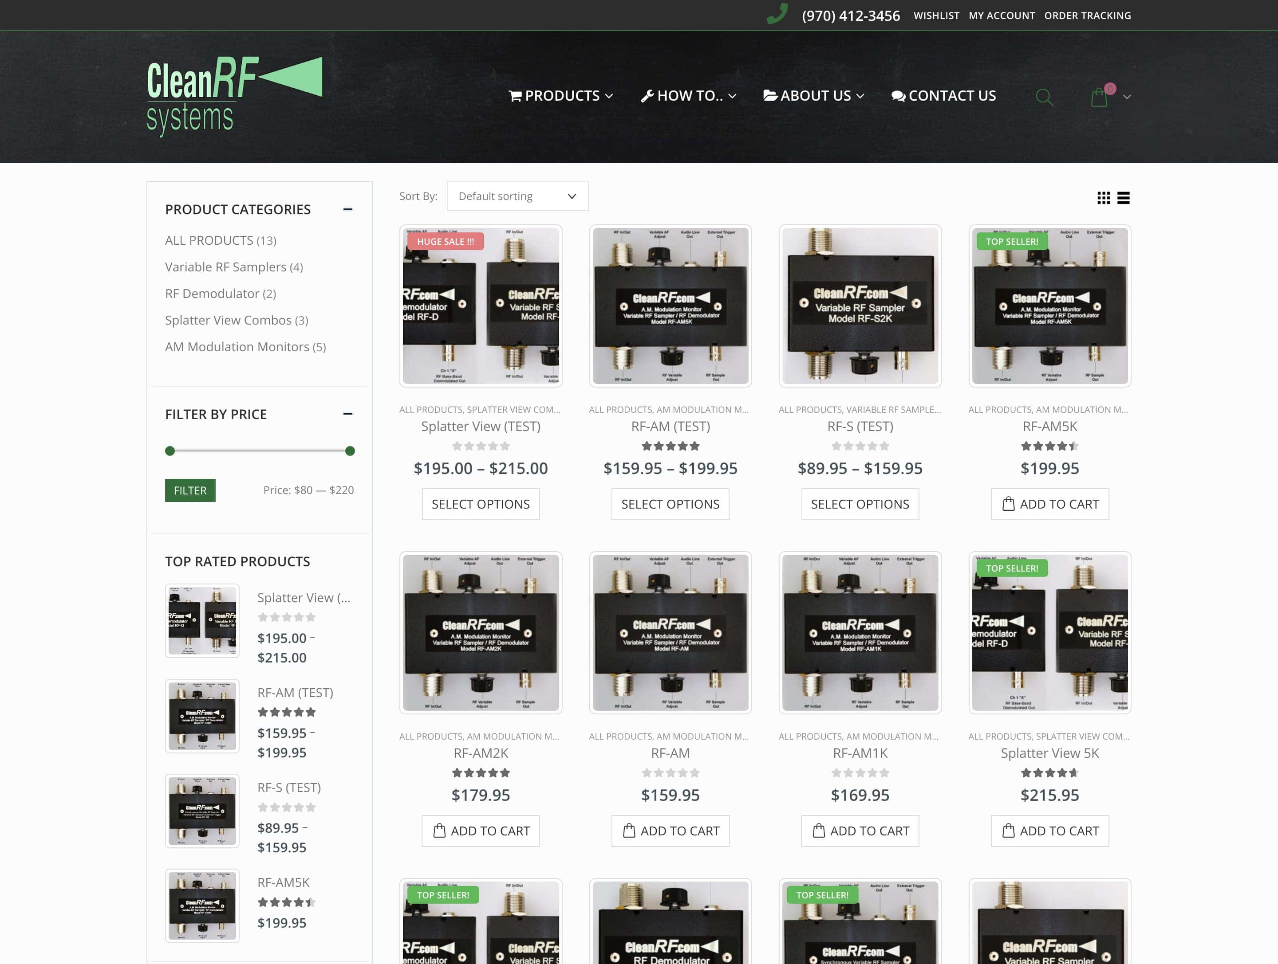Open the How To.. menu
Viewport: 1278px width, 964px height.
click(688, 96)
